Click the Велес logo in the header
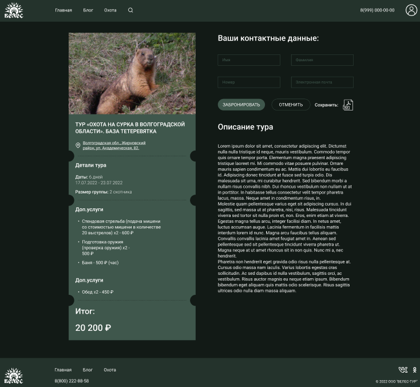Image resolution: width=420 pixels, height=387 pixels. tap(14, 10)
